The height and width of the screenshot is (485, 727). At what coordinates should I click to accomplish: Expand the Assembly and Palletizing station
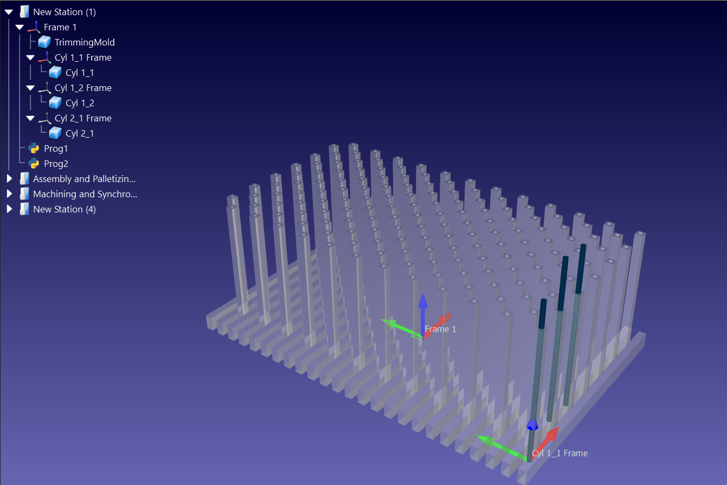9,179
